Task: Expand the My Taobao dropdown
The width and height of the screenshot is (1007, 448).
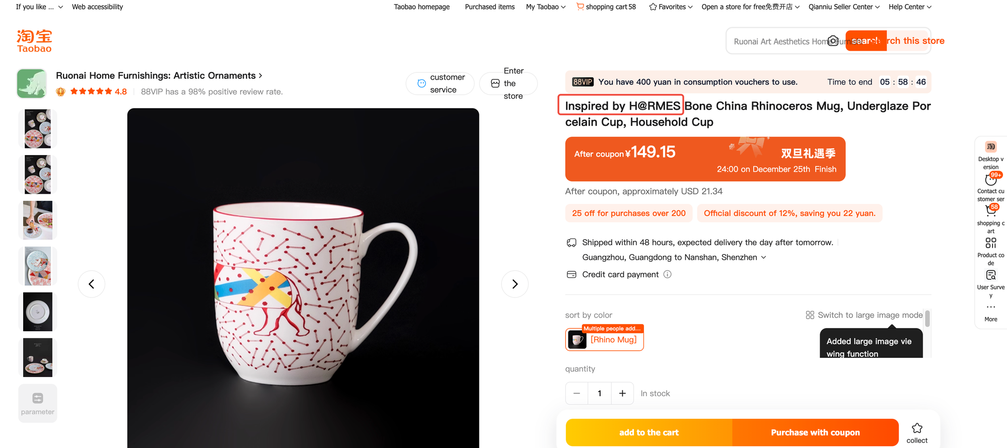Action: tap(546, 7)
